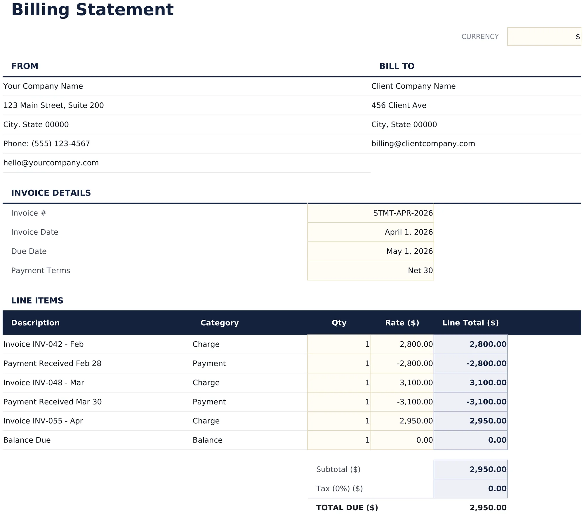Click the FROM section heading
584x514 pixels.
pos(25,66)
